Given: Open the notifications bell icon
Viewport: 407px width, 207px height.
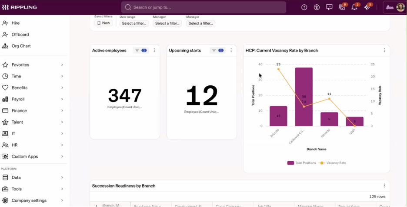Looking at the screenshot, I should coord(354,7).
